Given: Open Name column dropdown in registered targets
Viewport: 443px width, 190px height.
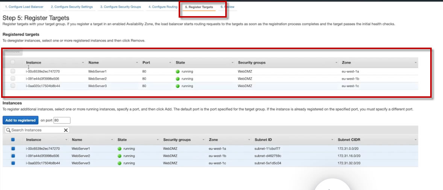Looking at the screenshot, I should 137,63.
